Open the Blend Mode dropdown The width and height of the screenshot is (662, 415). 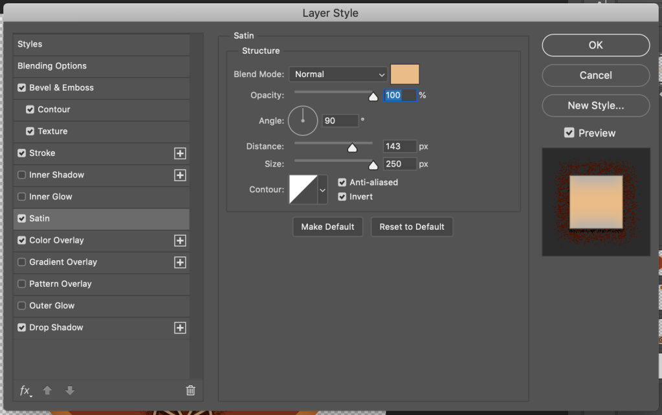point(337,74)
